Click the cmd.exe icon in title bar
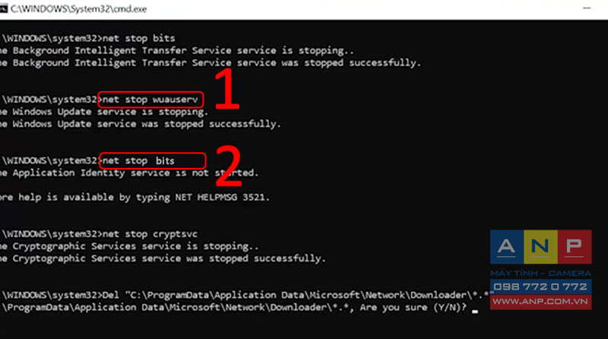The width and height of the screenshot is (608, 339). click(4, 8)
